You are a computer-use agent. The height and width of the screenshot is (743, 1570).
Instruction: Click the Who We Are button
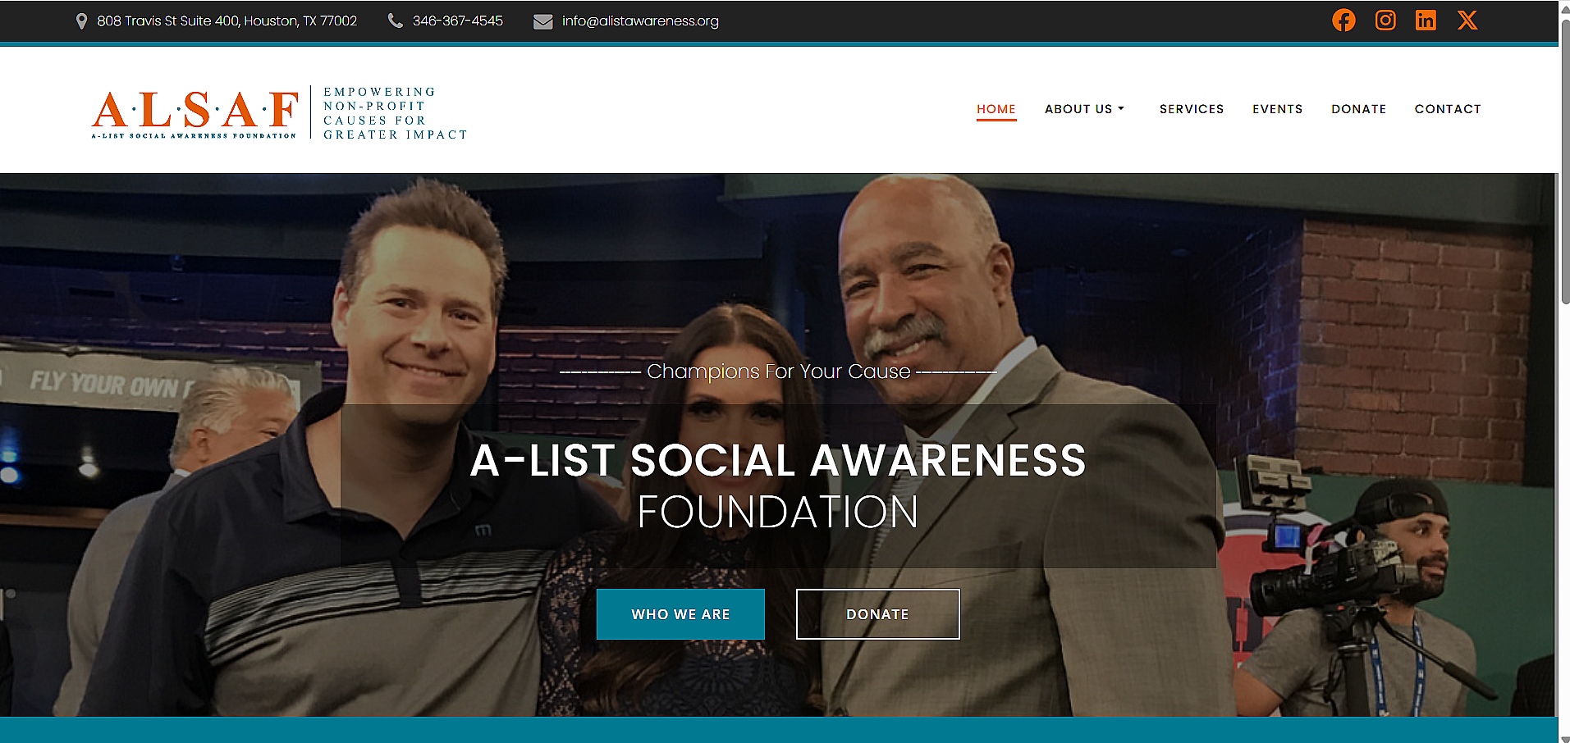click(680, 614)
